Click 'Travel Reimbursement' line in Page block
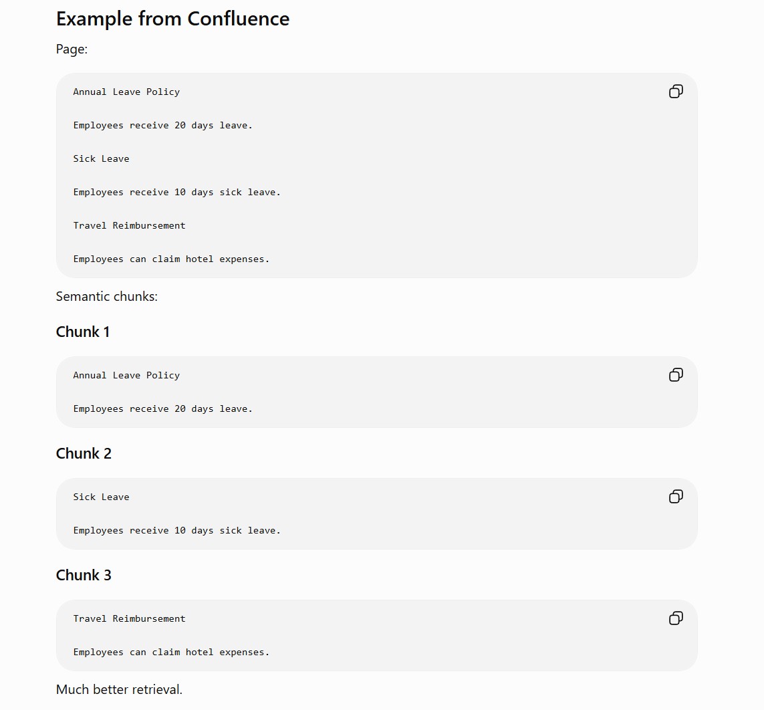 point(129,225)
